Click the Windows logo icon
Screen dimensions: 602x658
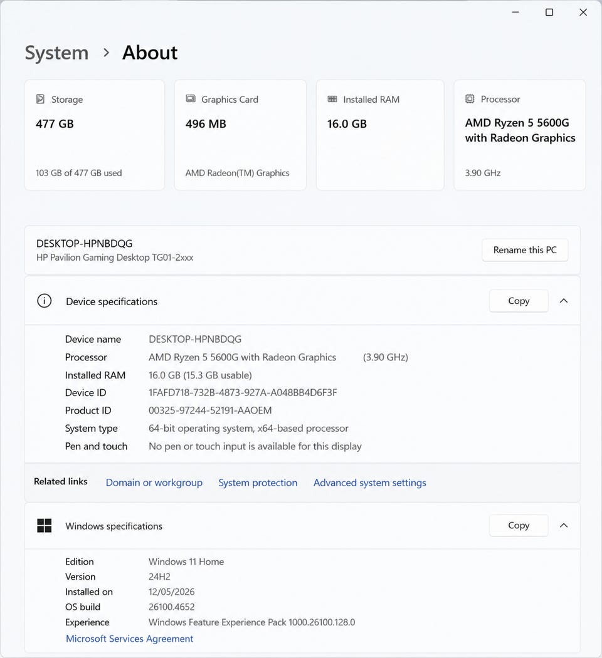(44, 525)
